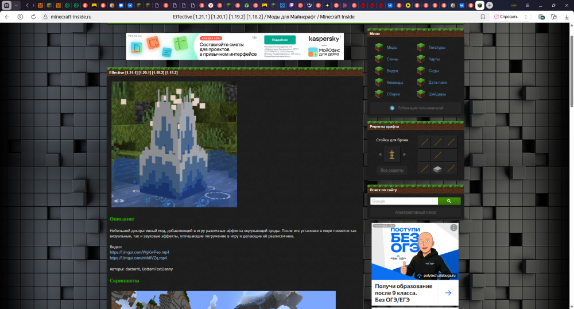Image resolution: width=574 pixels, height=309 pixels.
Task: Expand the tab list dropdown chevron
Action: pyautogui.click(x=16, y=6)
